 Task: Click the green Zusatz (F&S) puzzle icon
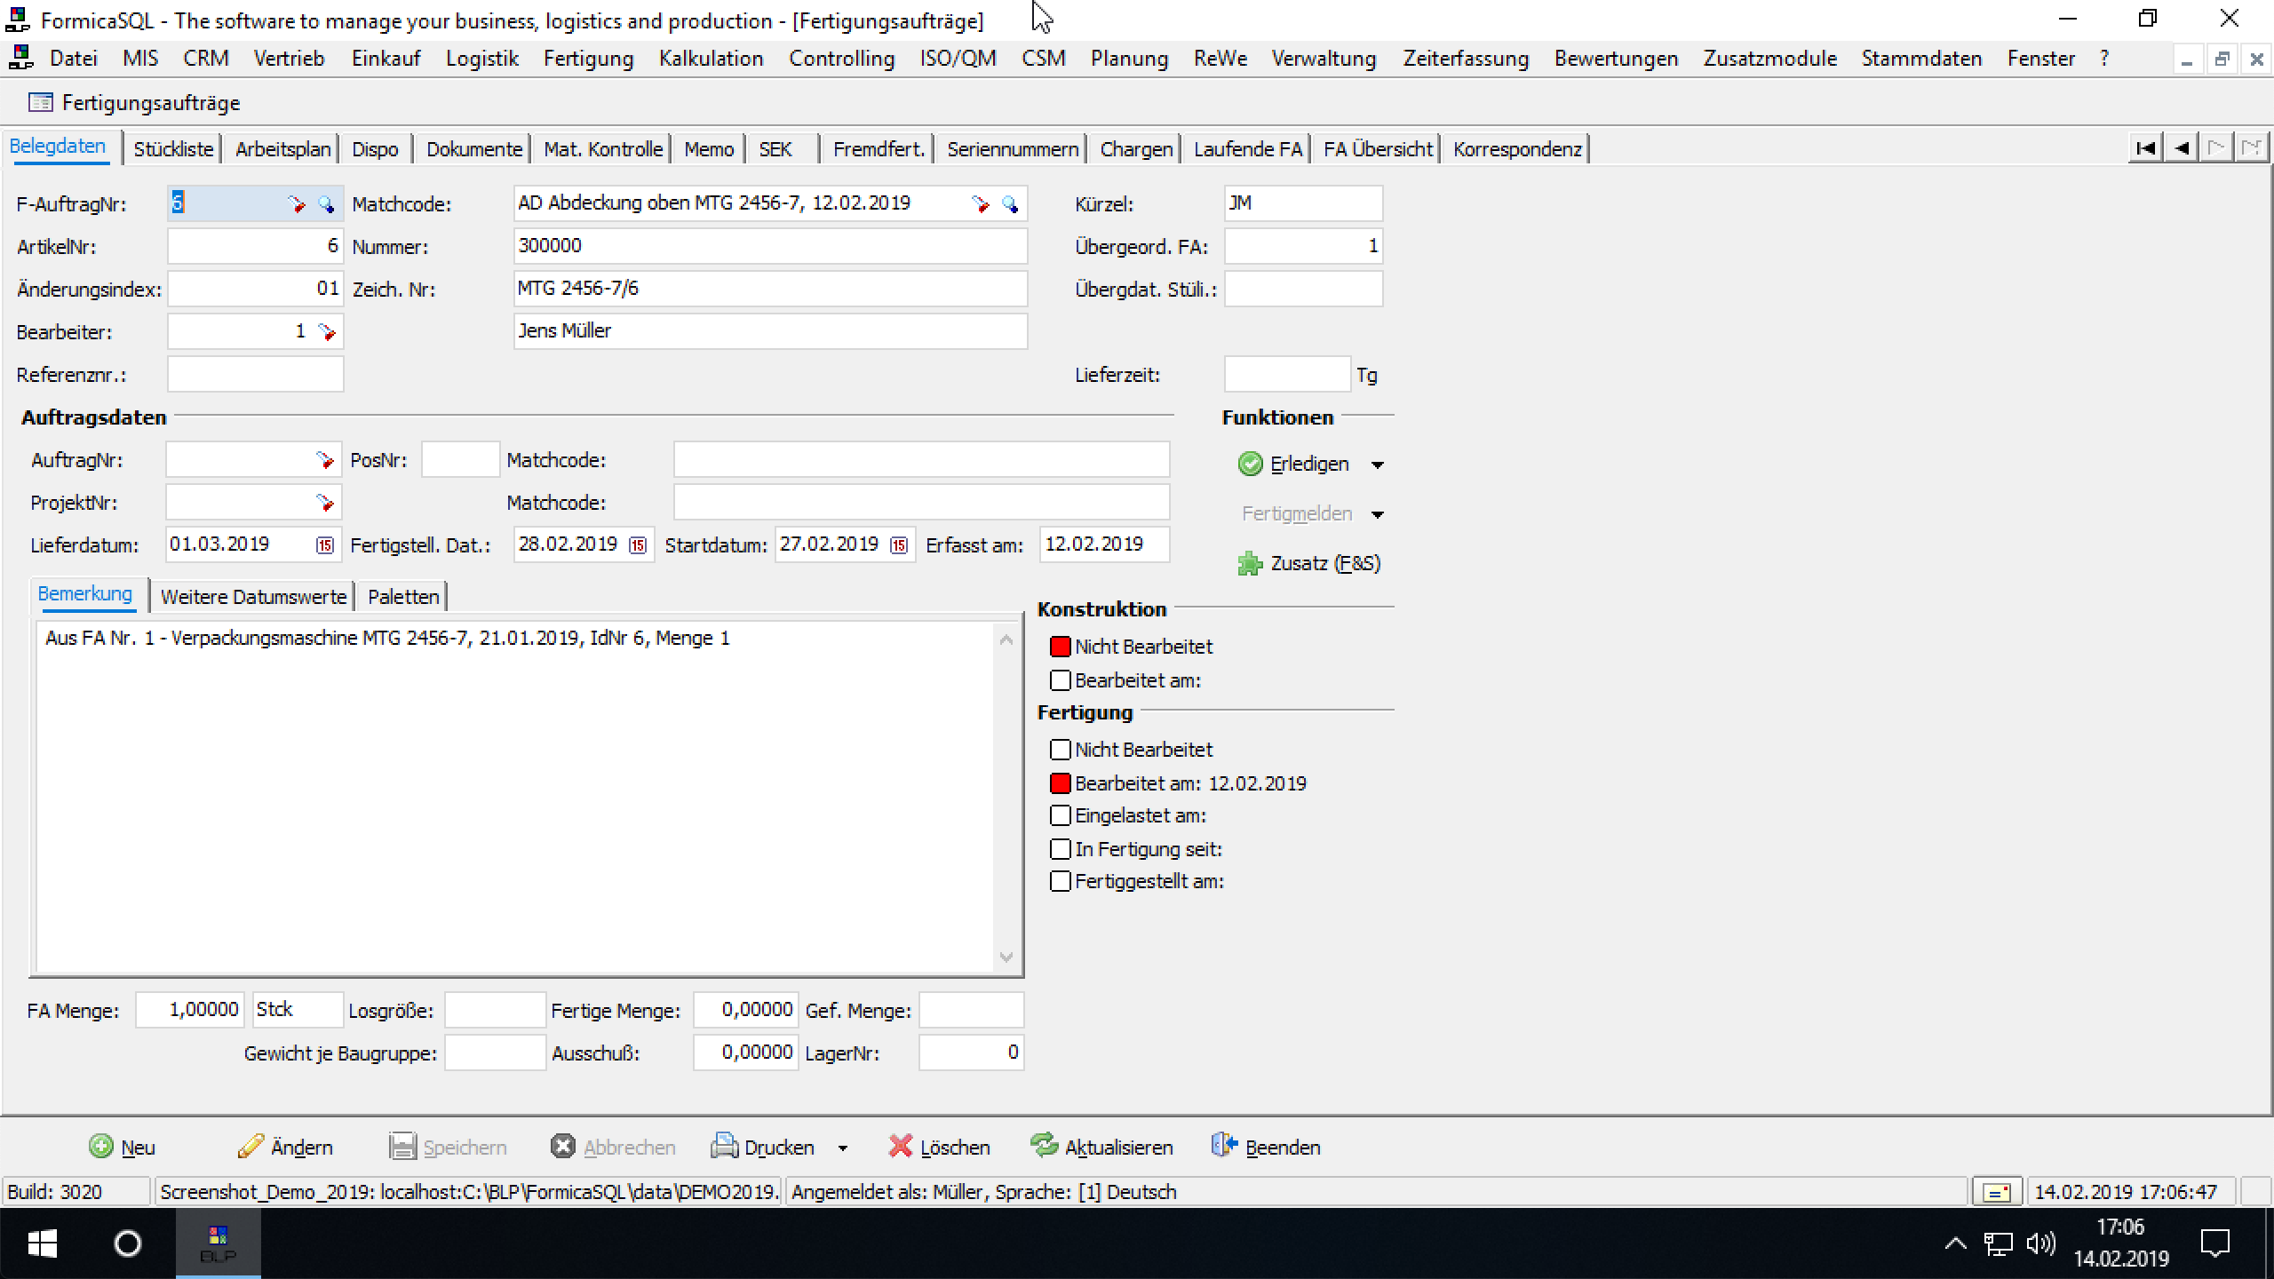(1250, 564)
